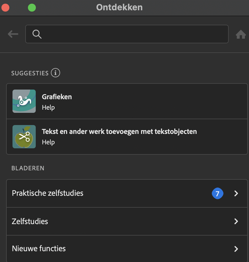Open the Grafieken help title
This screenshot has width=249, height=262.
57,97
